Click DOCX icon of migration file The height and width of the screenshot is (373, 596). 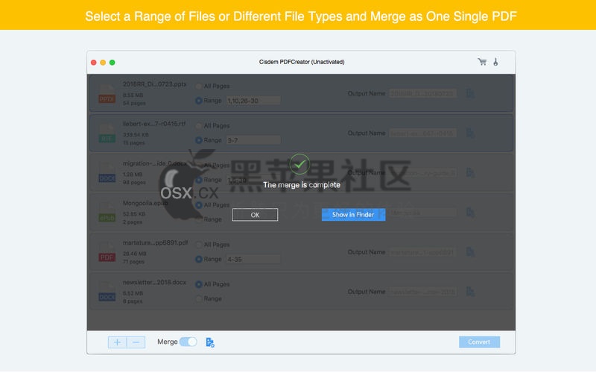coord(107,173)
